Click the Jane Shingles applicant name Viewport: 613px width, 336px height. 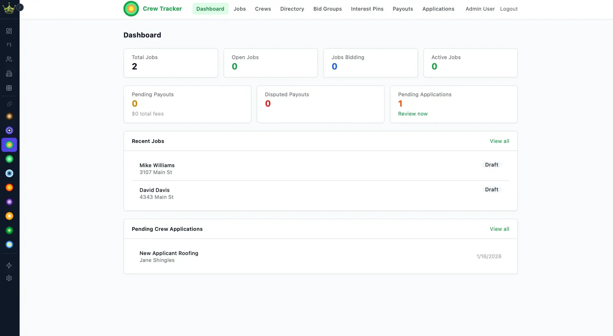(x=157, y=260)
